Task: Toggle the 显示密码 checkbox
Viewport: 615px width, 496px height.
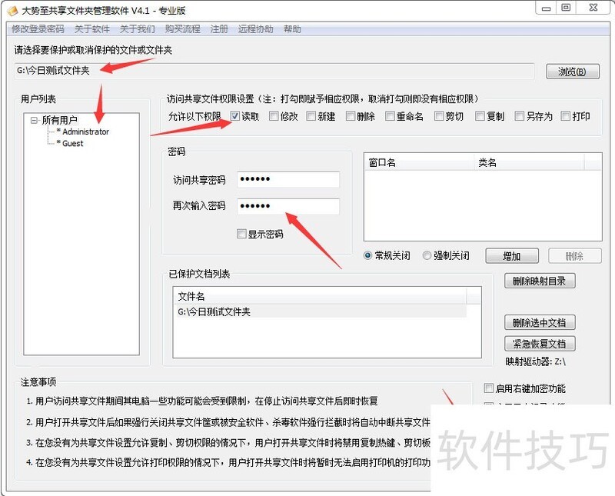Action: [x=242, y=234]
